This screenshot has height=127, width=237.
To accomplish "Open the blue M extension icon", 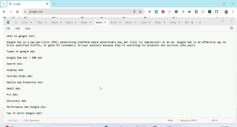I will click(156, 12).
